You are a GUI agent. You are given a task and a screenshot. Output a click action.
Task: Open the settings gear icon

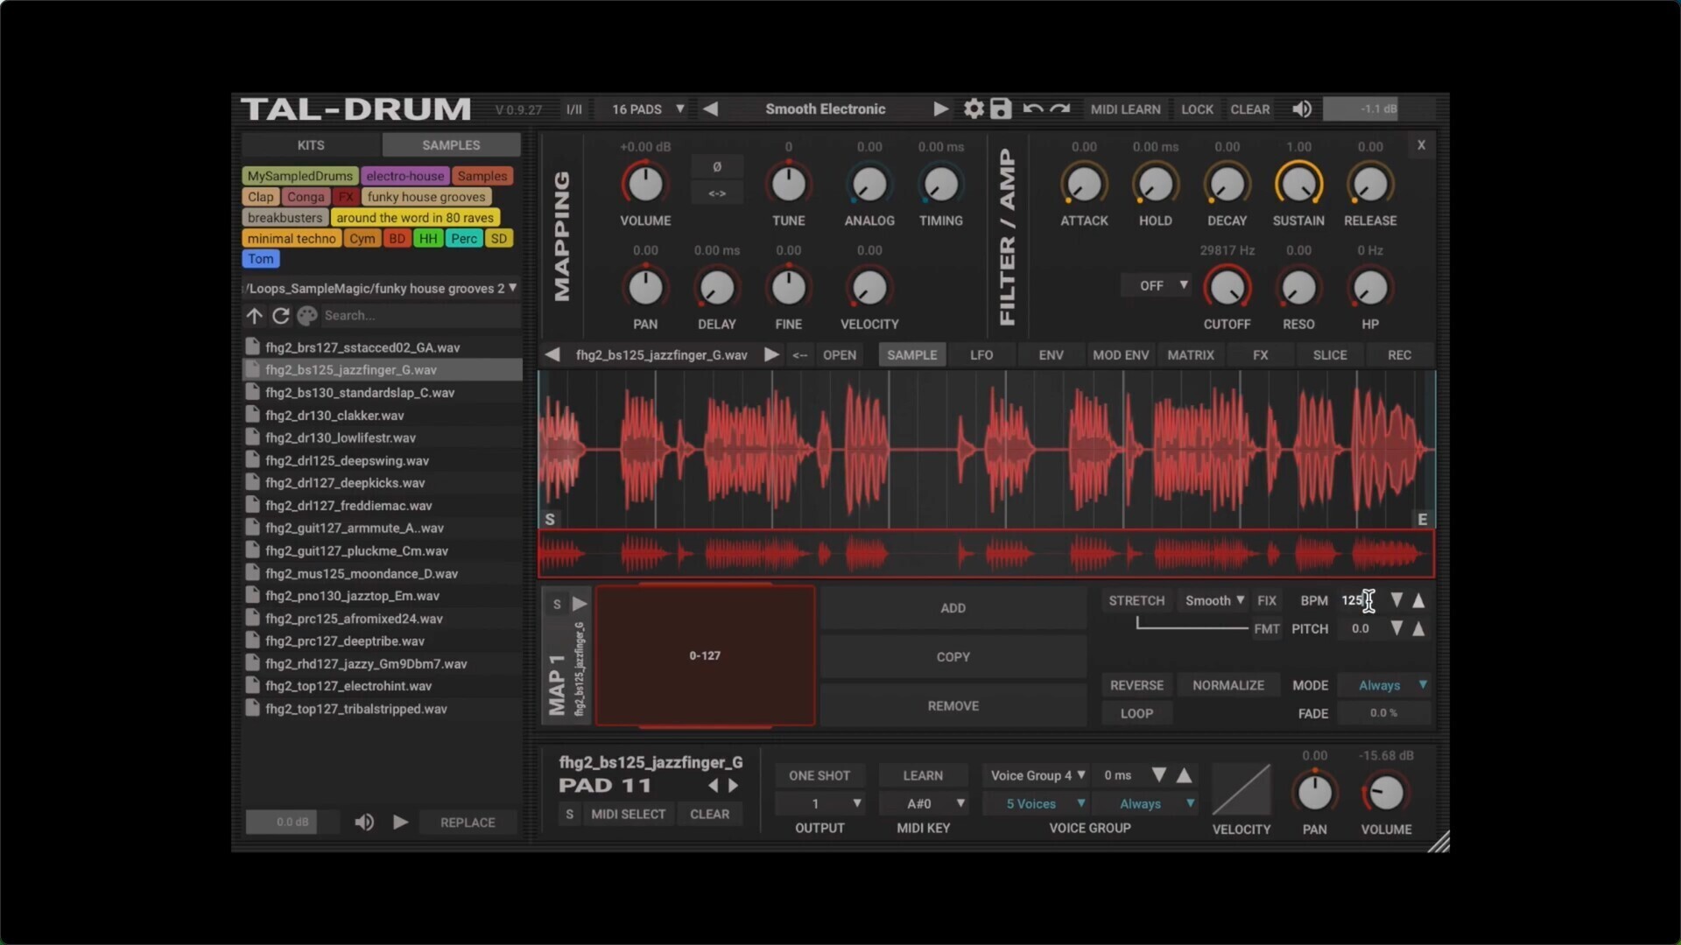pos(974,108)
